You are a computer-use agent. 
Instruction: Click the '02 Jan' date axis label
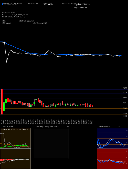tap(92, 122)
